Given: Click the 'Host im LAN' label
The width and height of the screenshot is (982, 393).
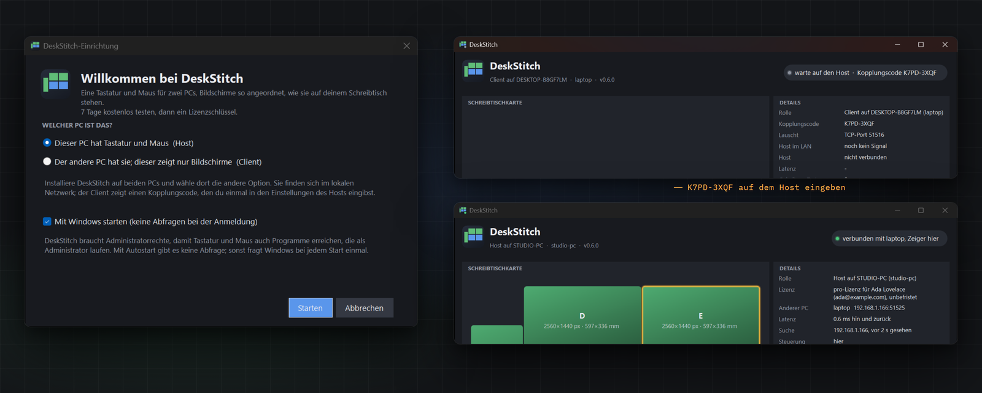Looking at the screenshot, I should 795,146.
